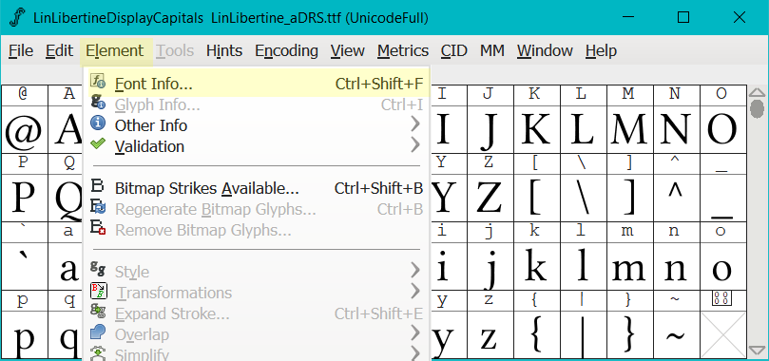Select the capital O glyph cell
769x361 pixels.
point(723,129)
